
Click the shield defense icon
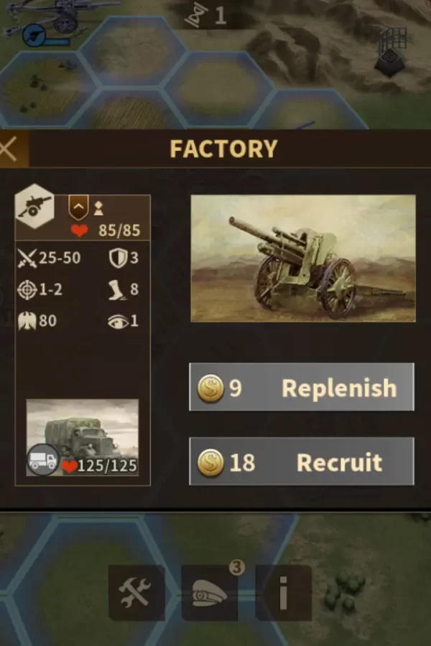[x=118, y=258]
